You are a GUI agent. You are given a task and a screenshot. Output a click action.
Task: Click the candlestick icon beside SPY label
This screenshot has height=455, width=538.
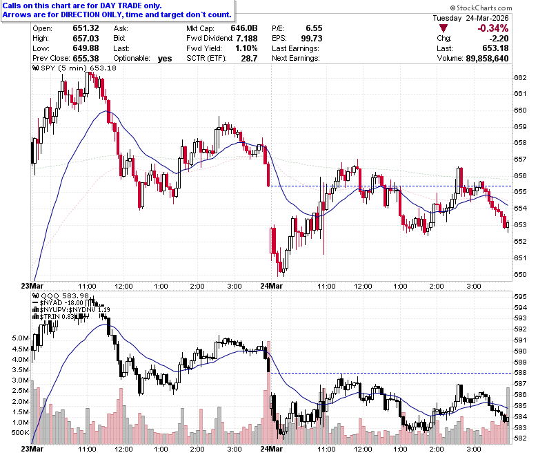click(x=36, y=68)
